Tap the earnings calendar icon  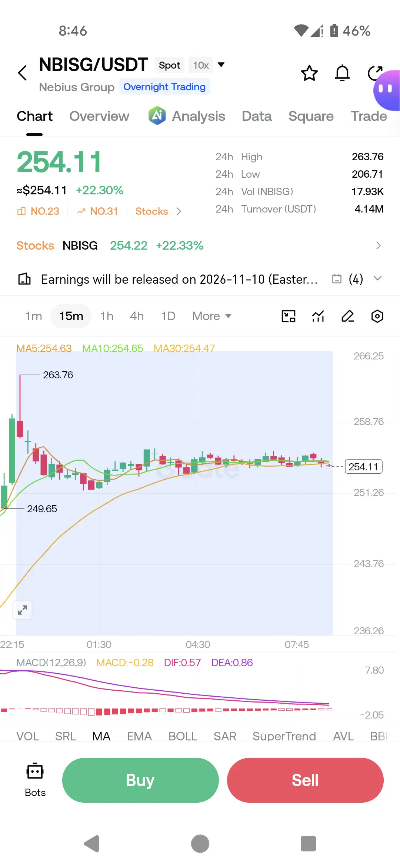(337, 279)
